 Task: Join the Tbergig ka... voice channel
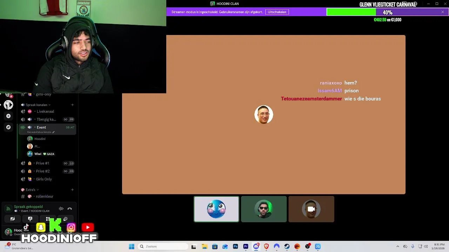click(x=47, y=119)
